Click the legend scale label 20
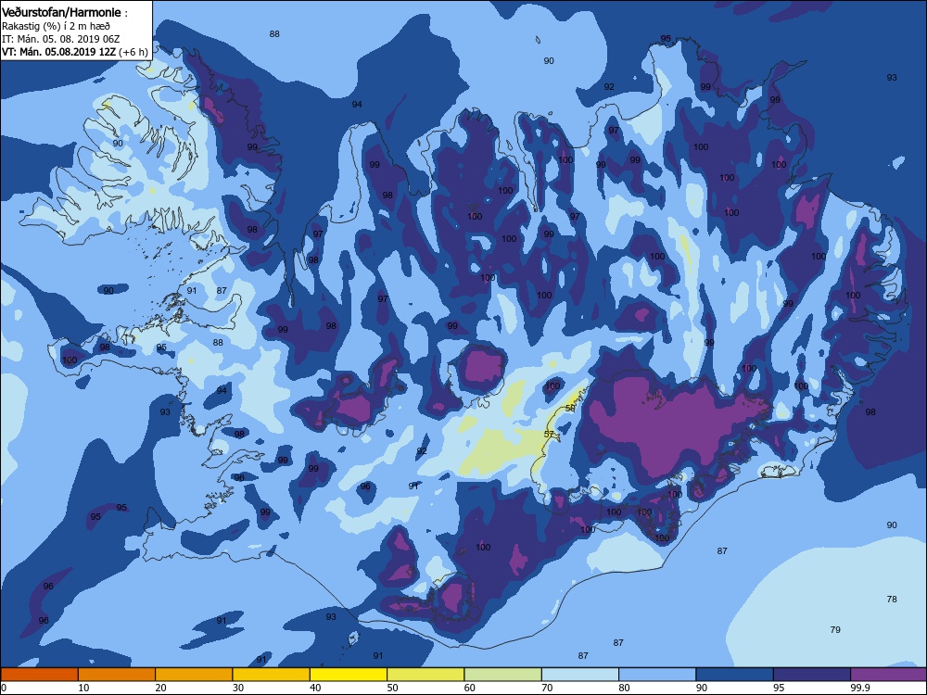This screenshot has width=927, height=695. pos(160,688)
